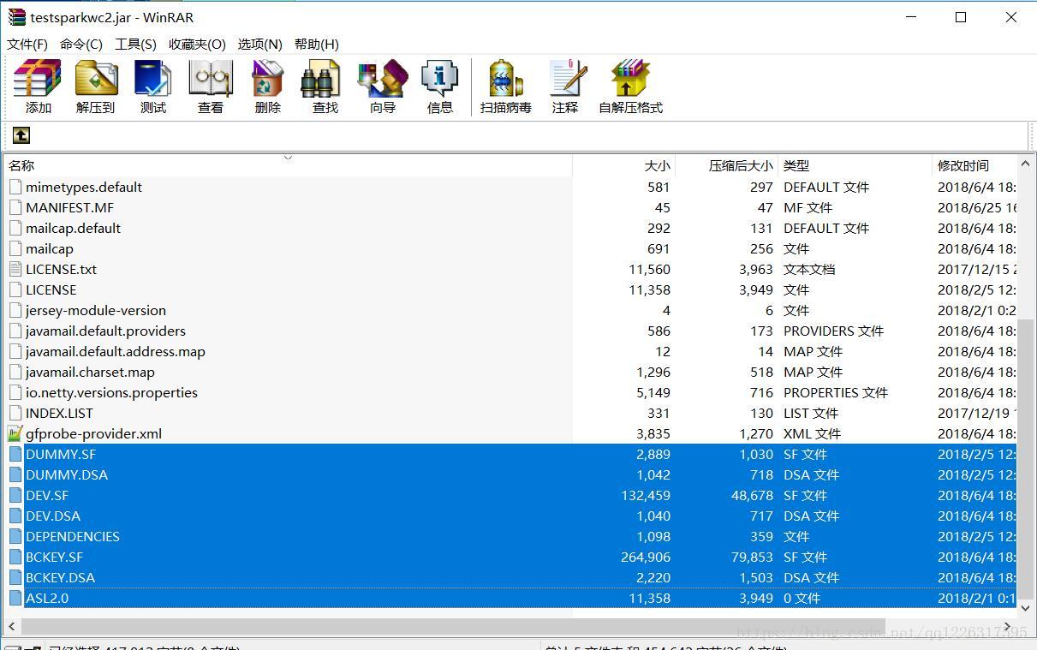Click the Virus Scan (扫描病毒) icon

(x=506, y=86)
